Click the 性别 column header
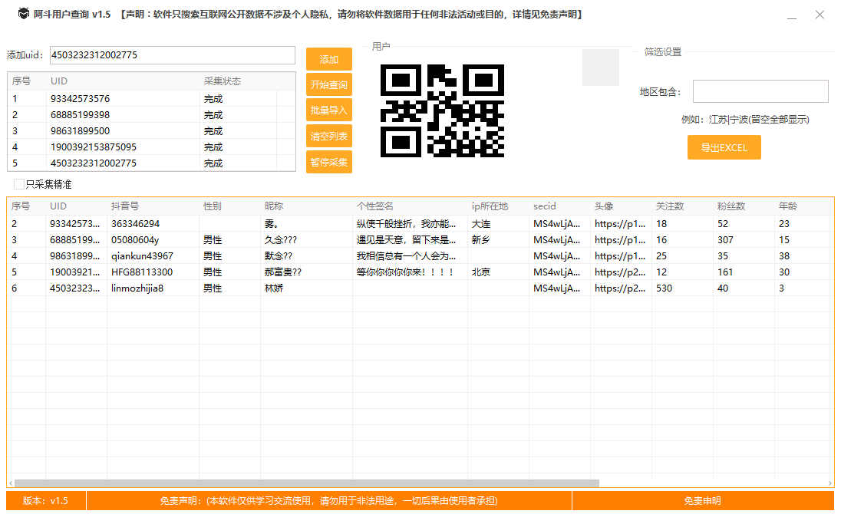Image resolution: width=841 pixels, height=514 pixels. [x=229, y=206]
